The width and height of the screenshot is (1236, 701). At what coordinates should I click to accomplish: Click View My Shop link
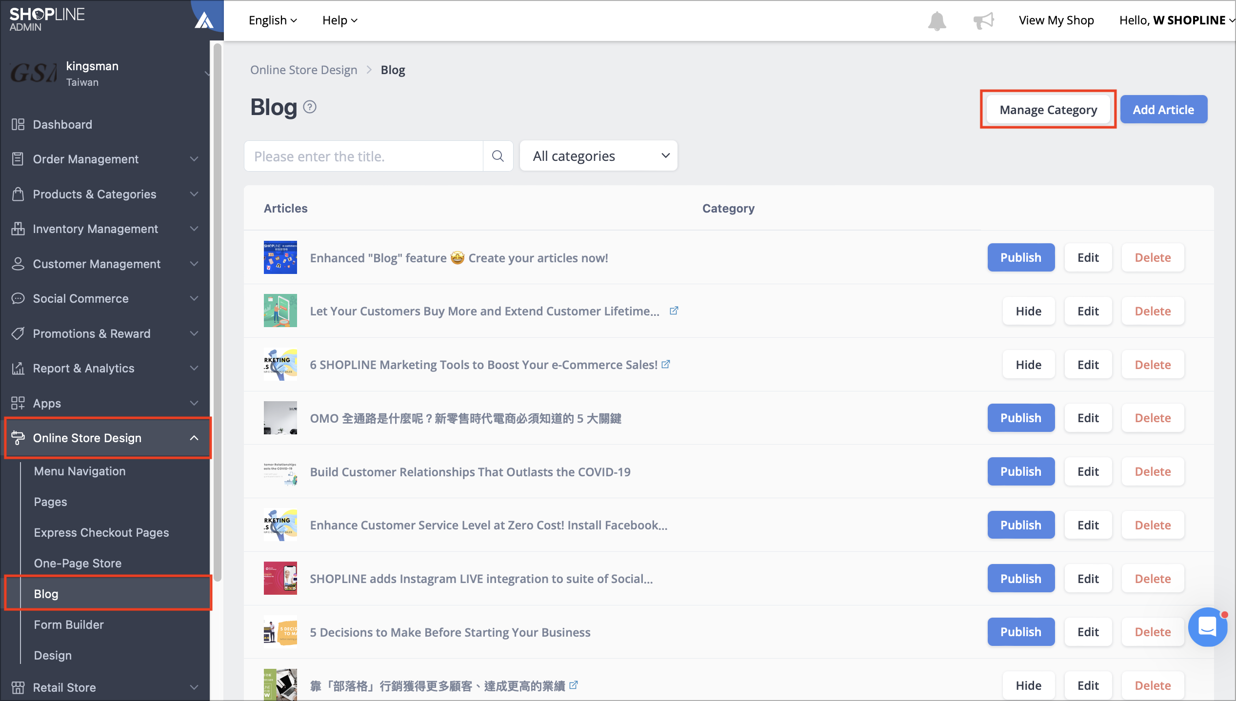click(x=1056, y=20)
